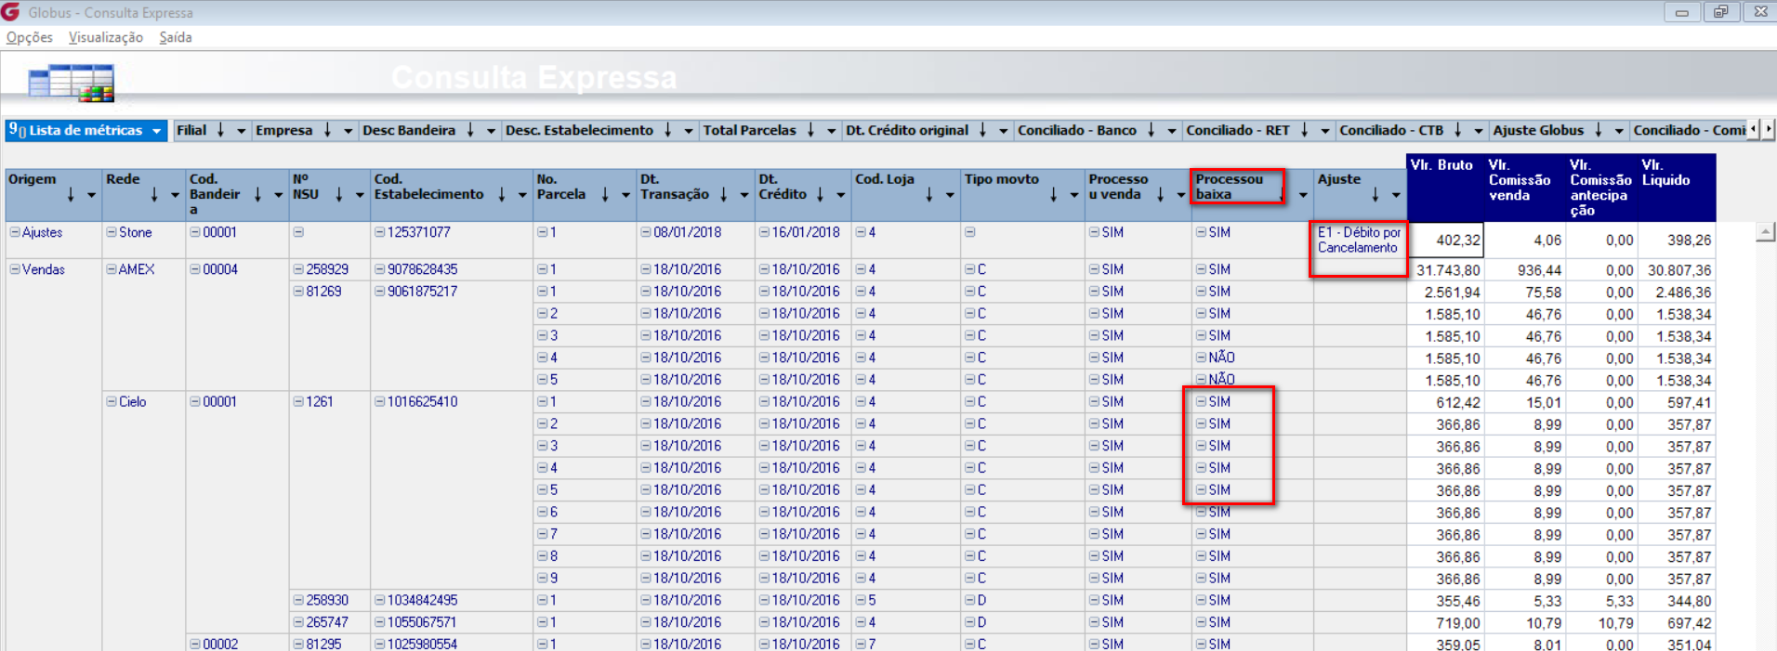Click sort arrow in Dt. Transação header
The height and width of the screenshot is (651, 1777).
tap(724, 195)
